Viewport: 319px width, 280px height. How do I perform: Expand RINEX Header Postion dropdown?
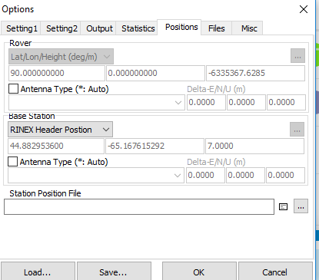pos(60,130)
